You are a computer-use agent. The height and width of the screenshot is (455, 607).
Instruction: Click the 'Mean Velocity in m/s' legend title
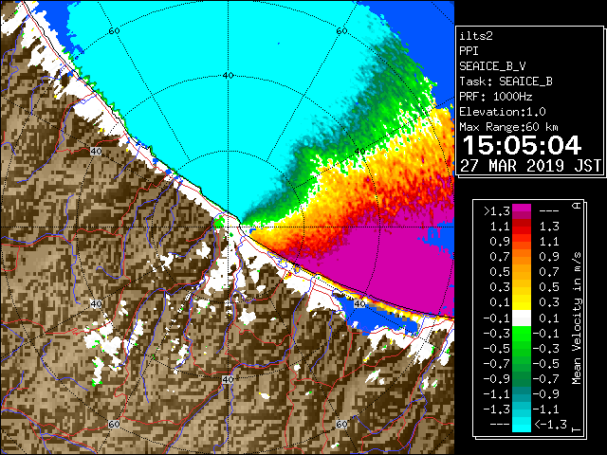pyautogui.click(x=577, y=318)
